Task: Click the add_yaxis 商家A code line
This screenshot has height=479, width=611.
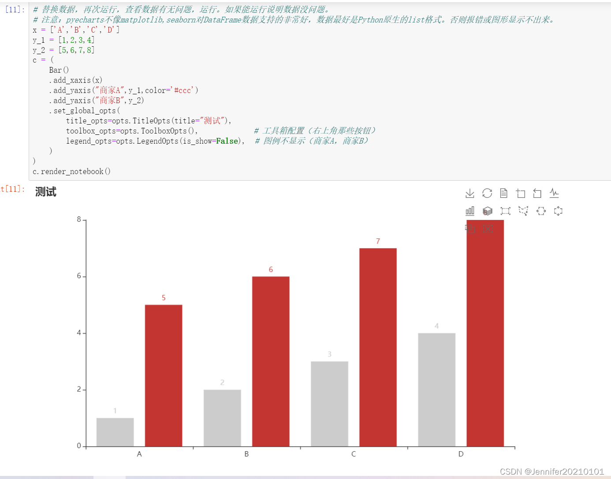Action: coord(123,90)
